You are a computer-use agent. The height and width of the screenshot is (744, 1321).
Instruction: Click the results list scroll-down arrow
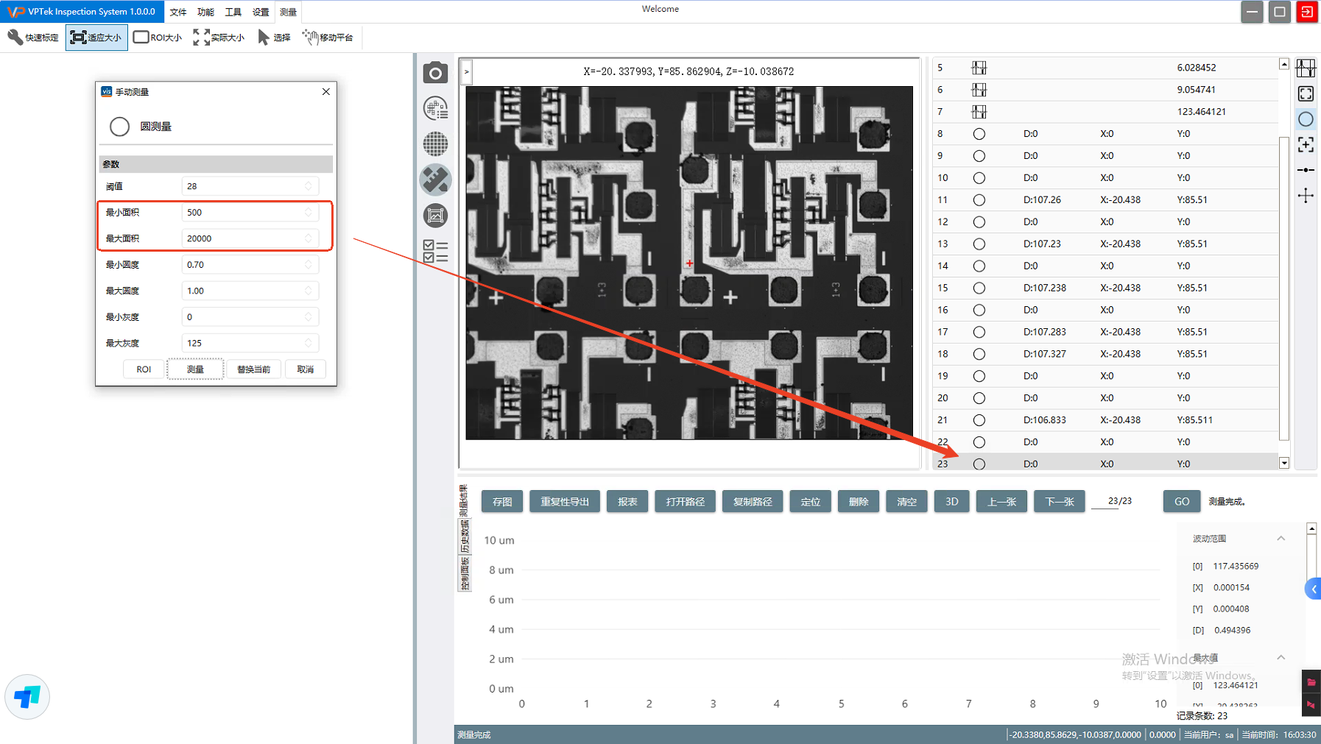point(1284,463)
